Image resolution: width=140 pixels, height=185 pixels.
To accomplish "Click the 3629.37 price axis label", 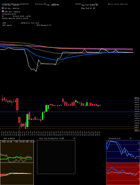I will click(x=137, y=102).
